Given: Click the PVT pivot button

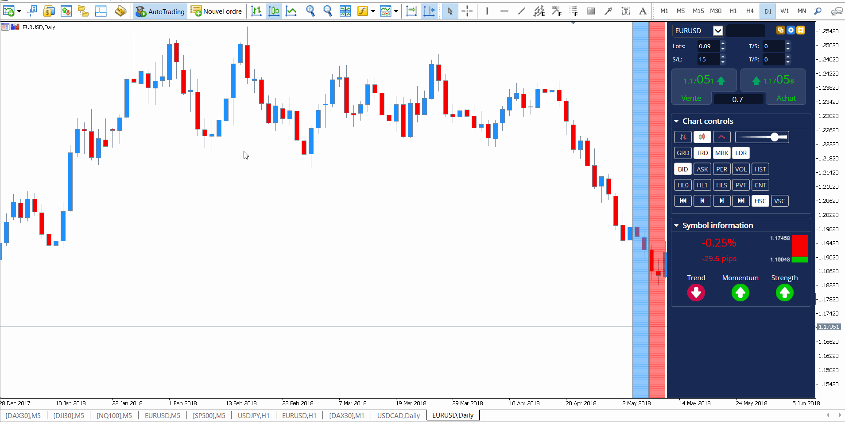Looking at the screenshot, I should [x=741, y=185].
